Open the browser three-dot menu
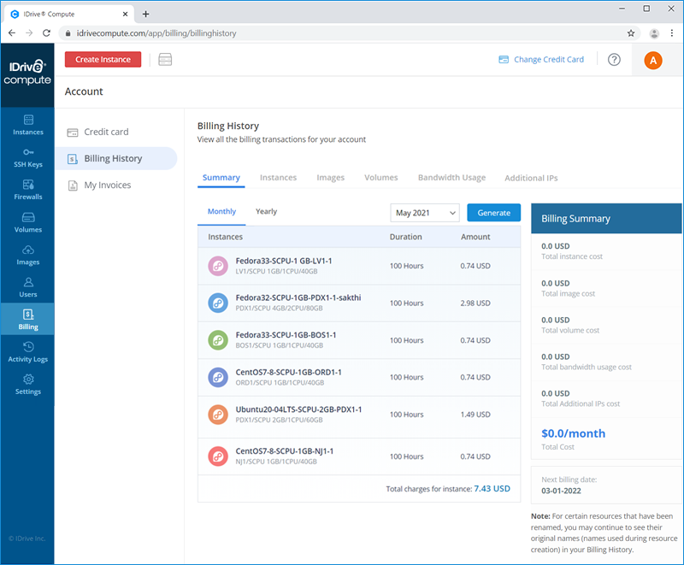 (x=672, y=33)
